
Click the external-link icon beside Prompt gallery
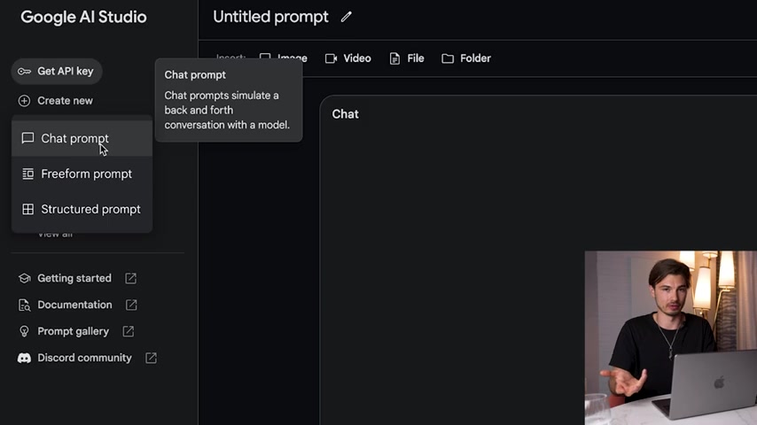(129, 331)
